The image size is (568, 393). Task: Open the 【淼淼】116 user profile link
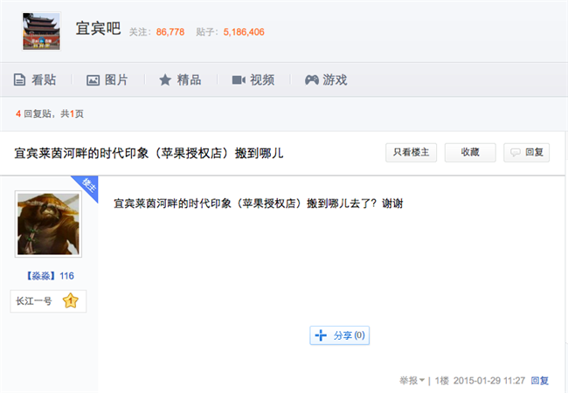pyautogui.click(x=49, y=276)
